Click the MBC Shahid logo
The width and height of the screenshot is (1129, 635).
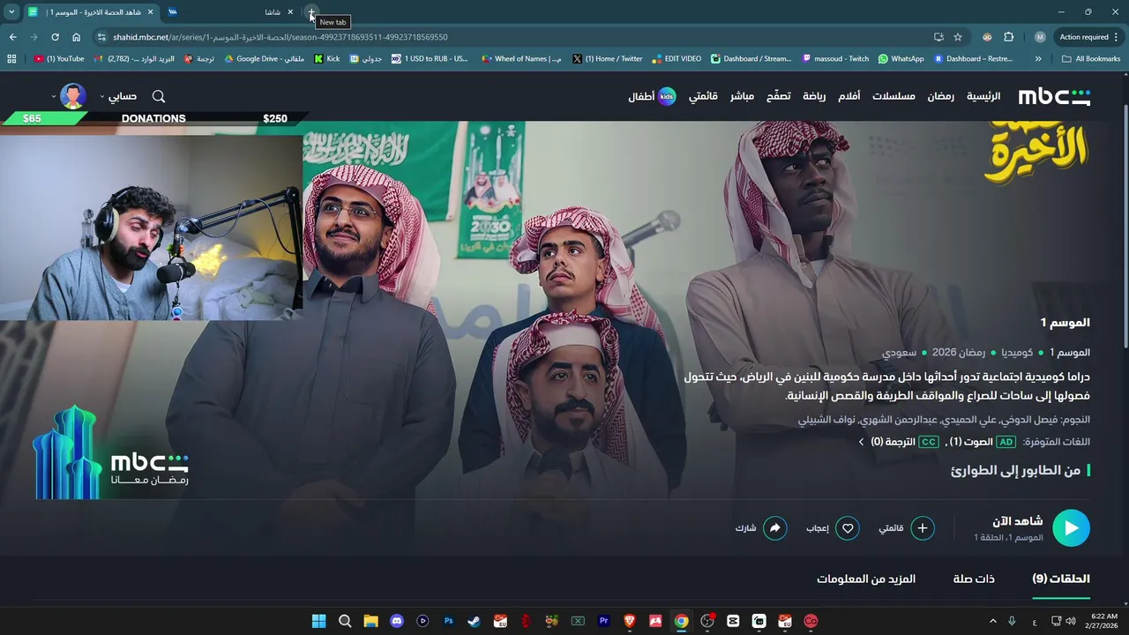click(1054, 96)
